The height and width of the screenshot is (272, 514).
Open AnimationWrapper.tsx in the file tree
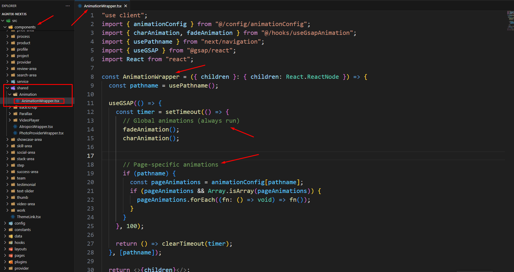pos(40,101)
